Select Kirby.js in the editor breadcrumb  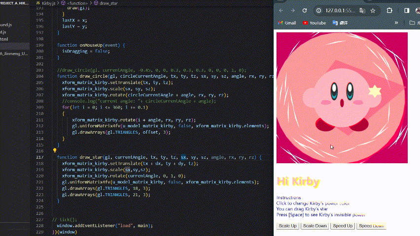coord(48,3)
